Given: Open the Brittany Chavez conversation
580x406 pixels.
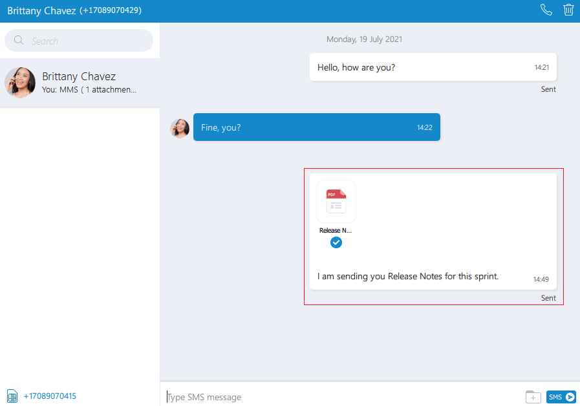Looking at the screenshot, I should 80,83.
